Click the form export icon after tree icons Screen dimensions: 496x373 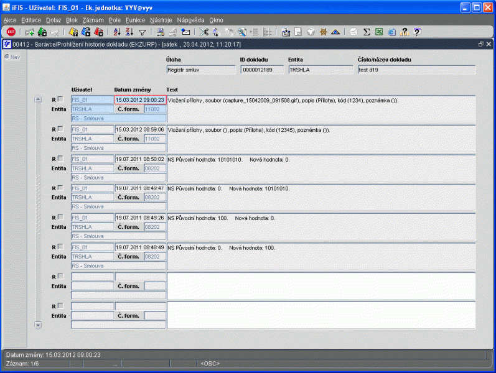tap(286, 32)
